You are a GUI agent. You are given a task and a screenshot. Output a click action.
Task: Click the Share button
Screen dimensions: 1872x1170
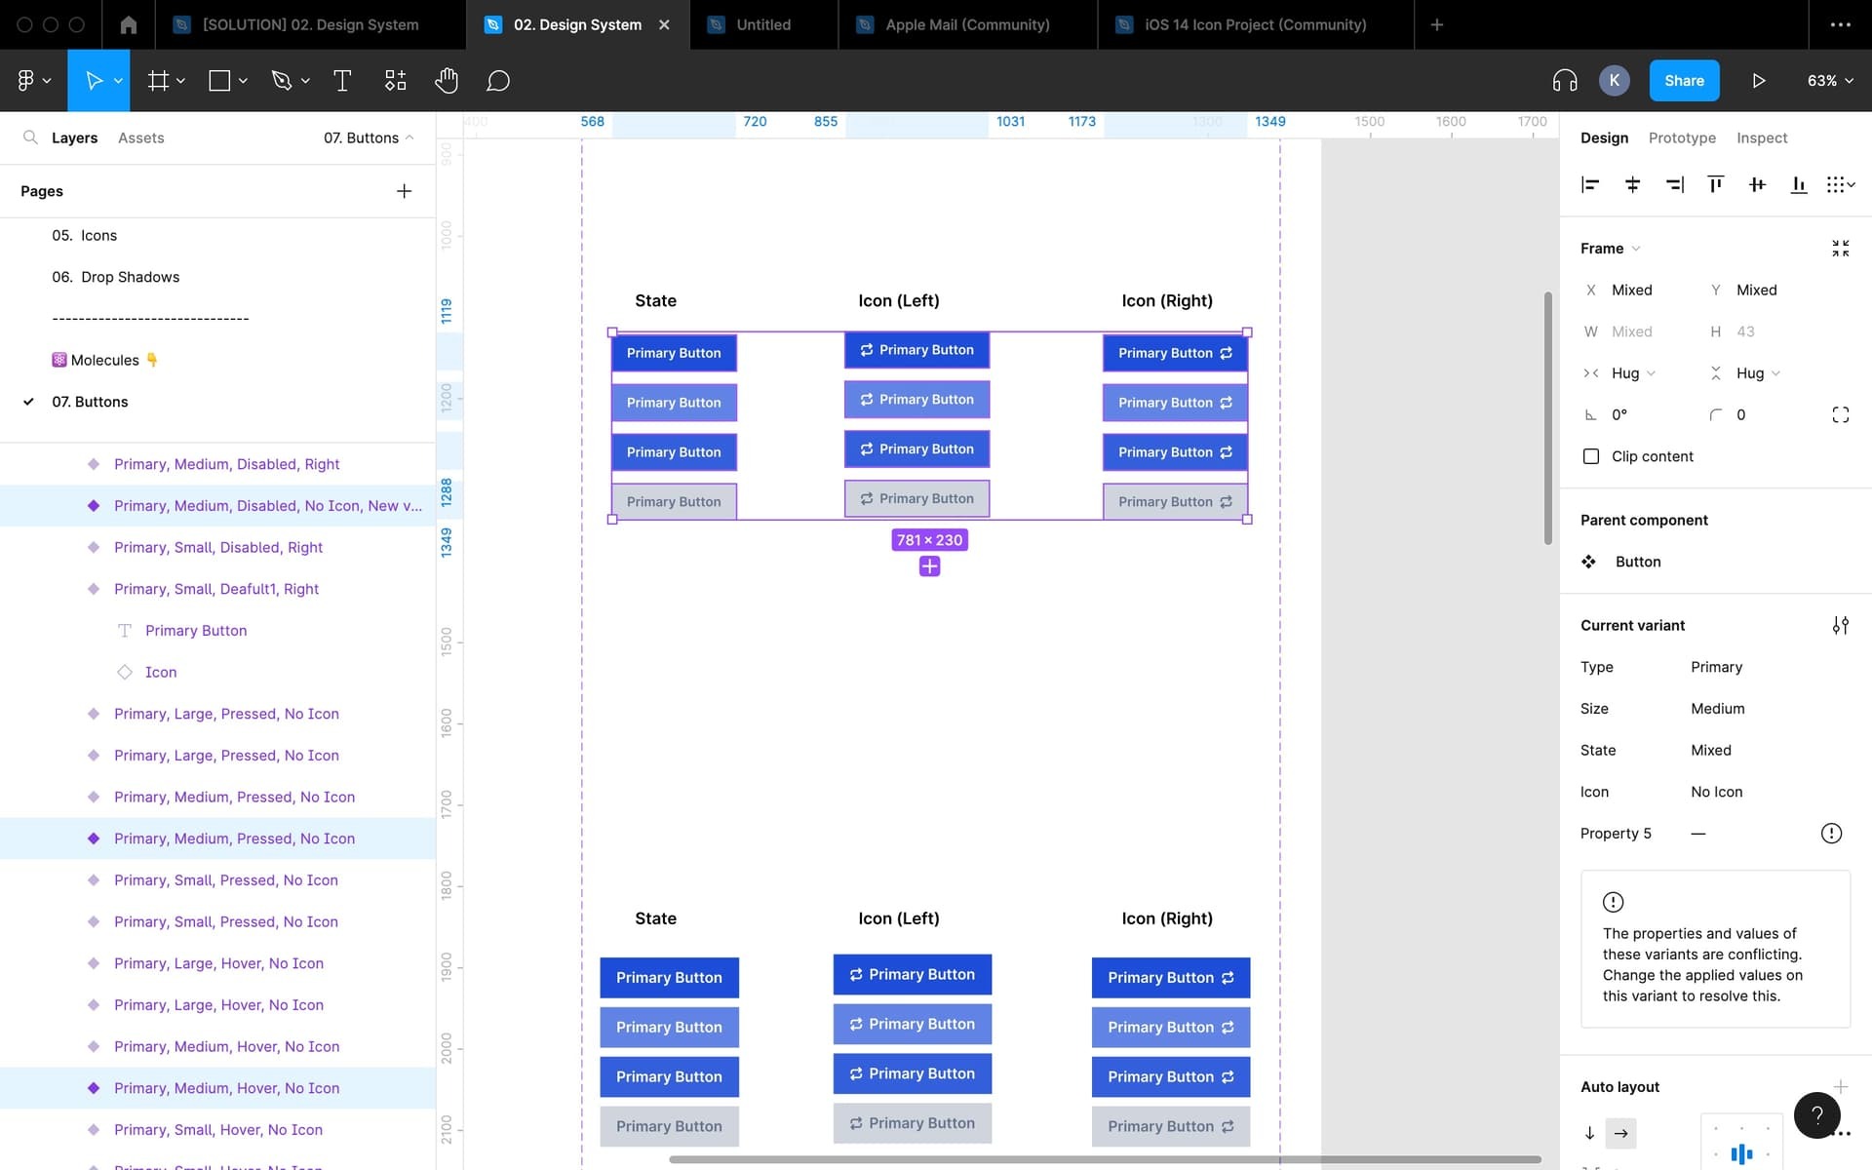click(1684, 80)
